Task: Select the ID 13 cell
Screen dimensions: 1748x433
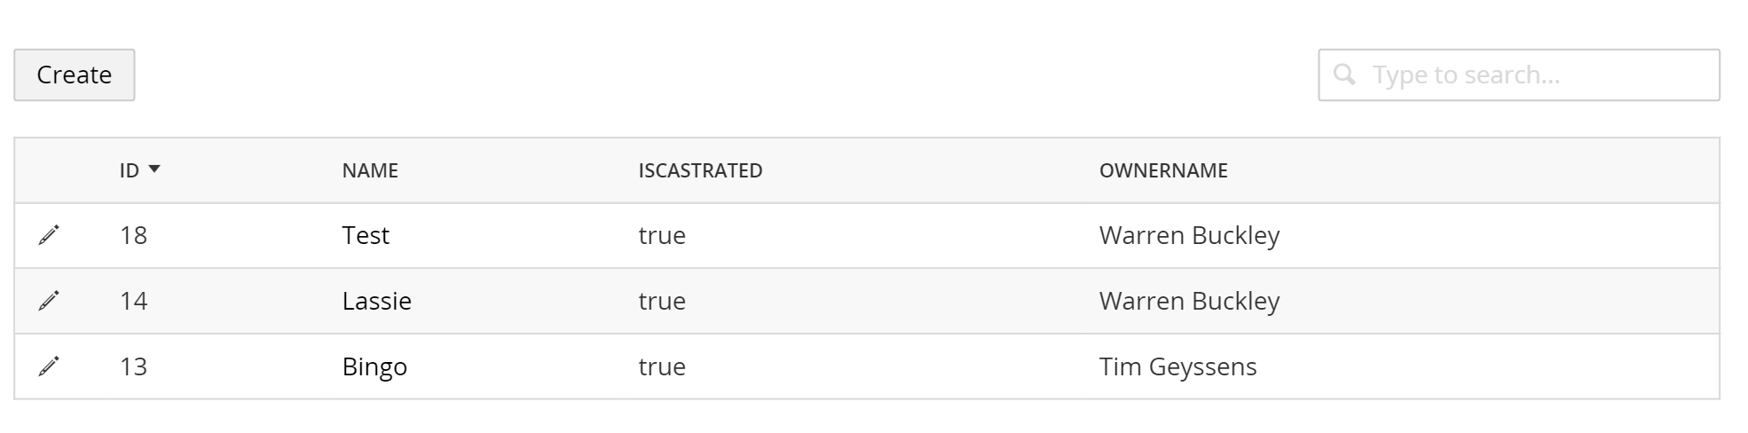Action: click(x=133, y=366)
